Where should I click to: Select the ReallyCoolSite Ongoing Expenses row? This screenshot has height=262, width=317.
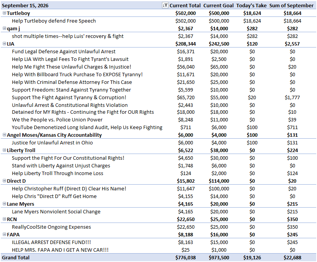[x=158, y=227]
